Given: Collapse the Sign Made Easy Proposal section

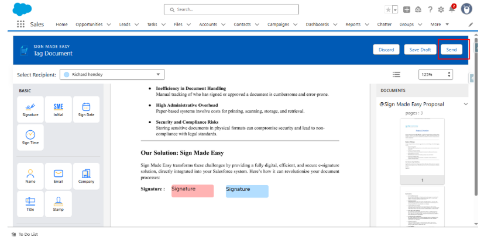Looking at the screenshot, I should pyautogui.click(x=466, y=104).
